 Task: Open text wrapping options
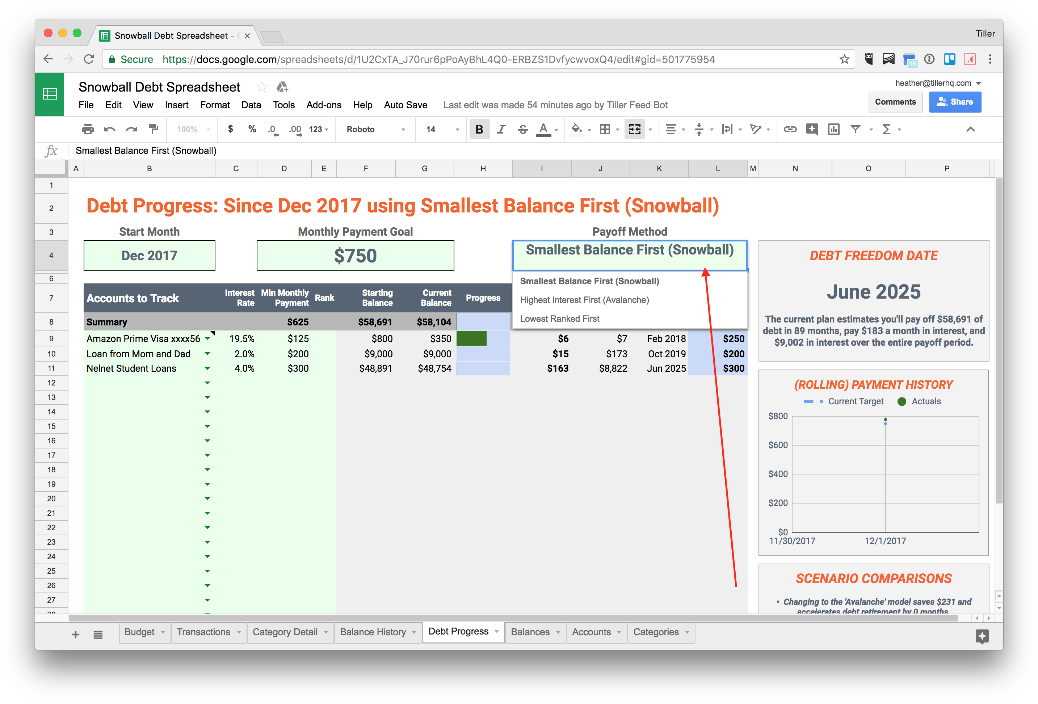[x=727, y=130]
